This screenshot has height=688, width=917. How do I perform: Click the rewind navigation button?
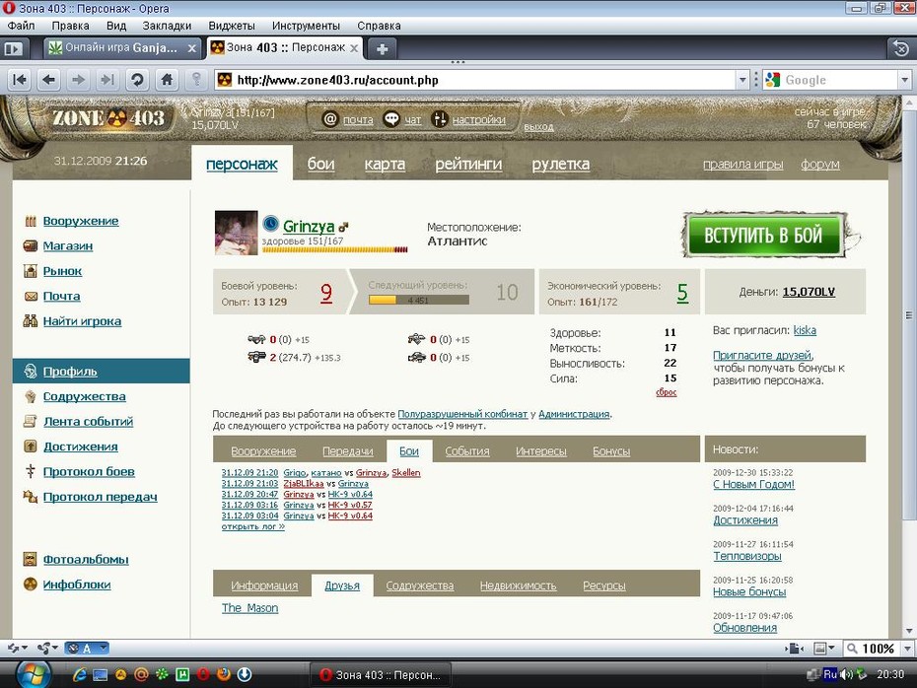20,80
